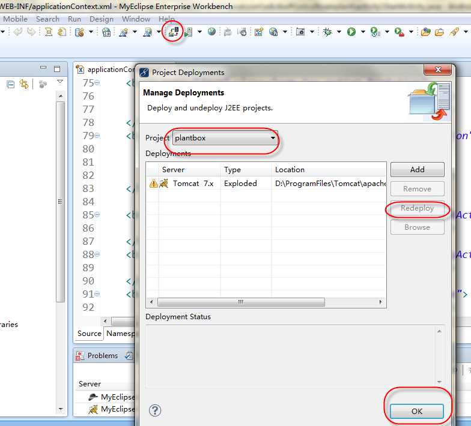The image size is (471, 426).
Task: Click the Deploy MyEclipse J2EE Project icon
Action: tap(173, 31)
